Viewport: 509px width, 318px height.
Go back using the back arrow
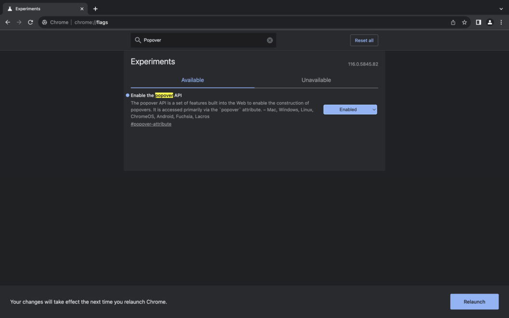(x=8, y=22)
